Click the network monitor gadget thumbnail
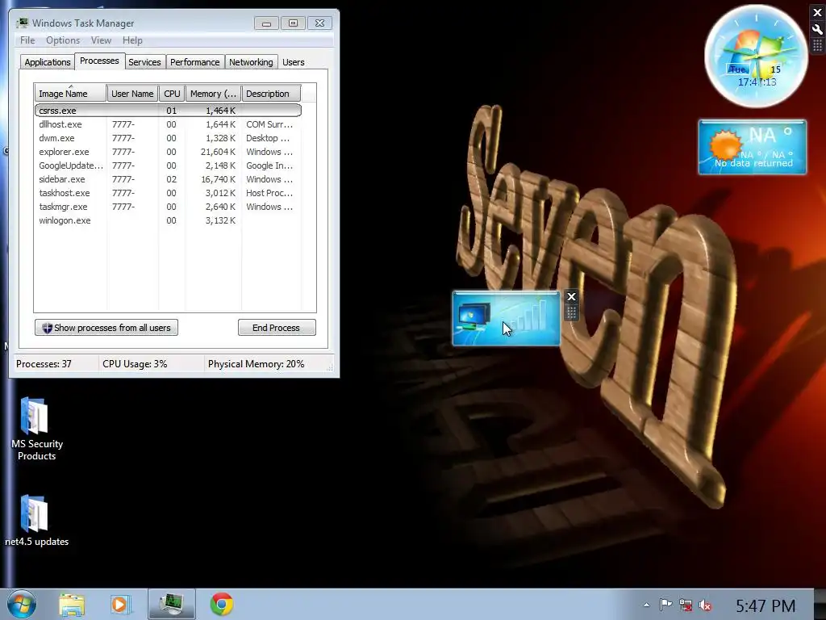This screenshot has width=826, height=620. [x=506, y=318]
